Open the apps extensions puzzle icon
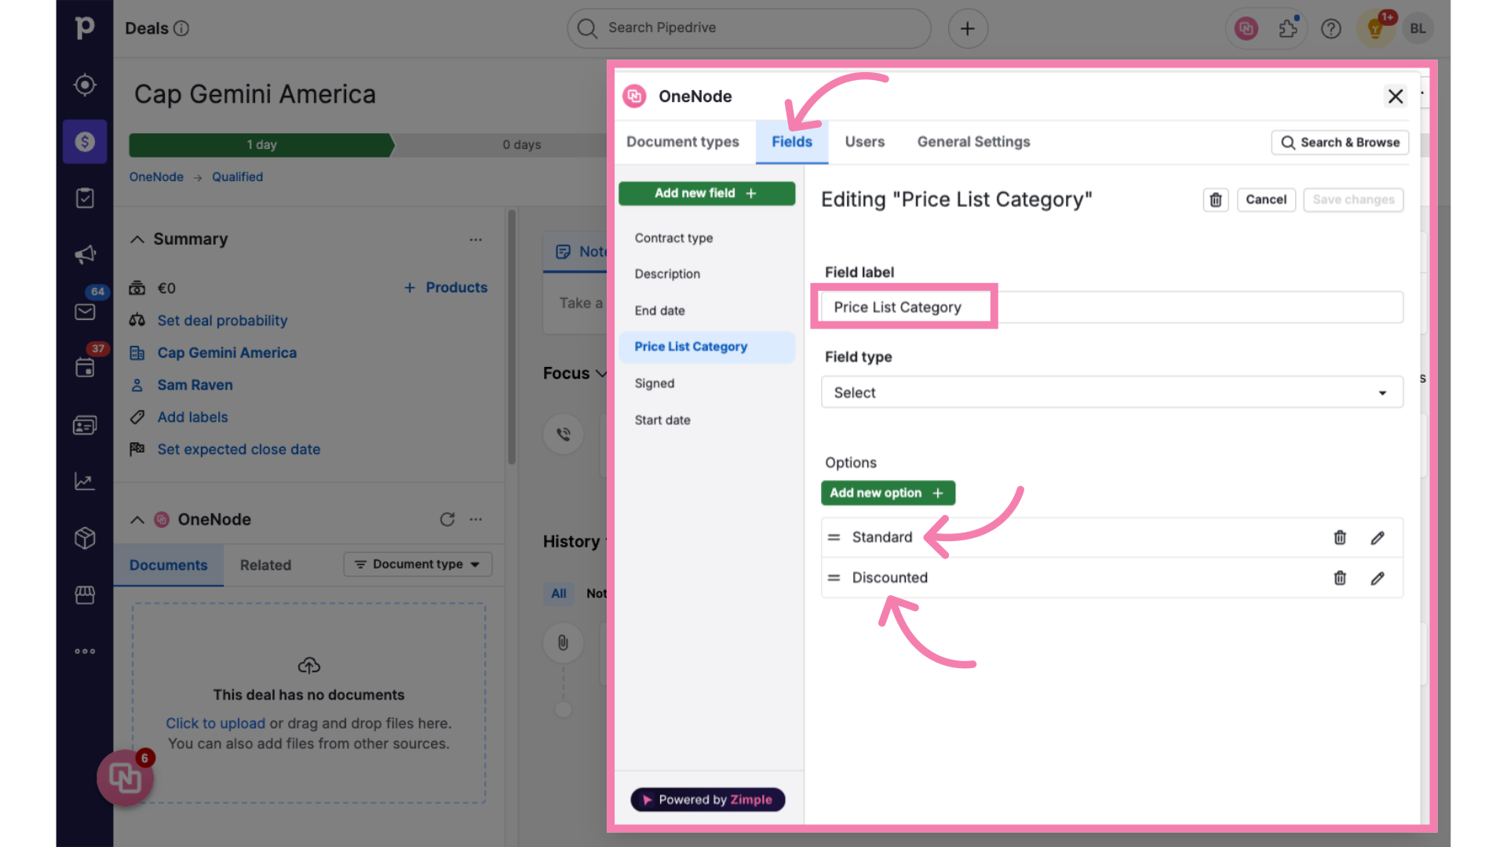 tap(1288, 29)
